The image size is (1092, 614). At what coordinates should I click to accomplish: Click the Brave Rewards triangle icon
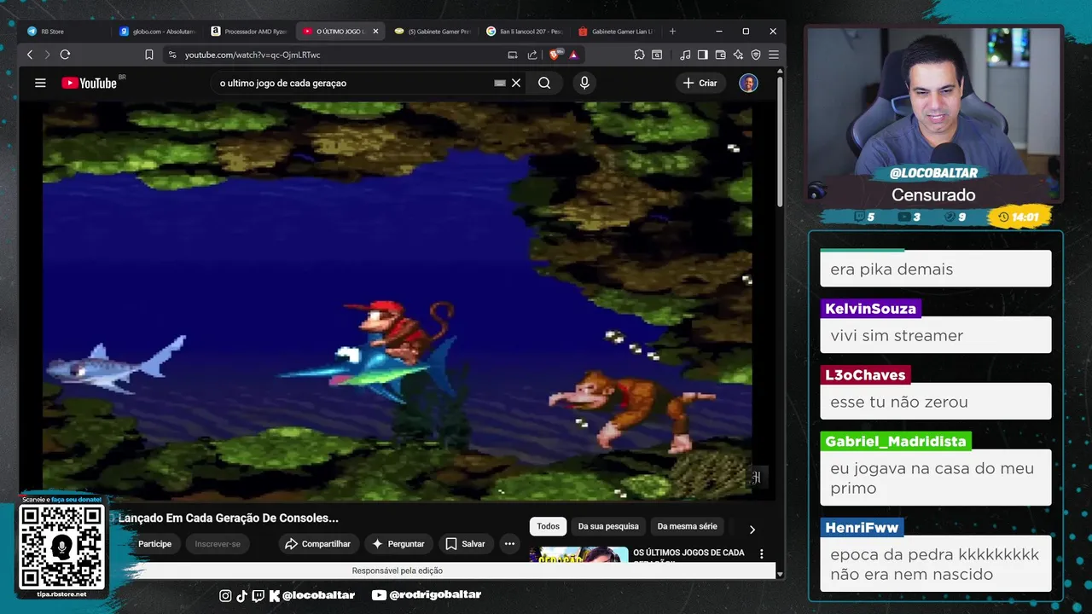tap(573, 55)
